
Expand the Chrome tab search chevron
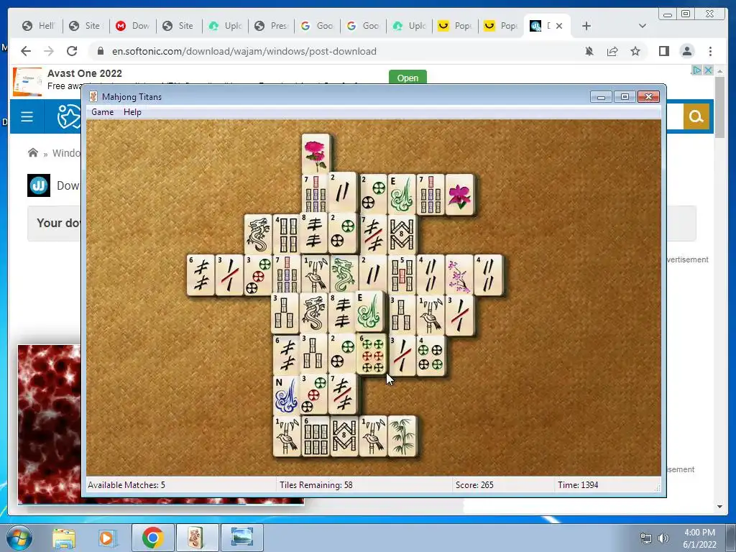pyautogui.click(x=643, y=26)
